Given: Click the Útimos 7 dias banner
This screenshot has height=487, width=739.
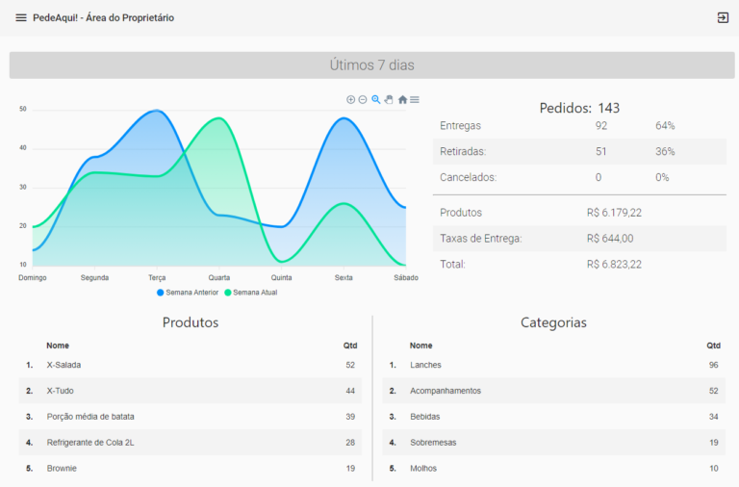Looking at the screenshot, I should tap(371, 65).
